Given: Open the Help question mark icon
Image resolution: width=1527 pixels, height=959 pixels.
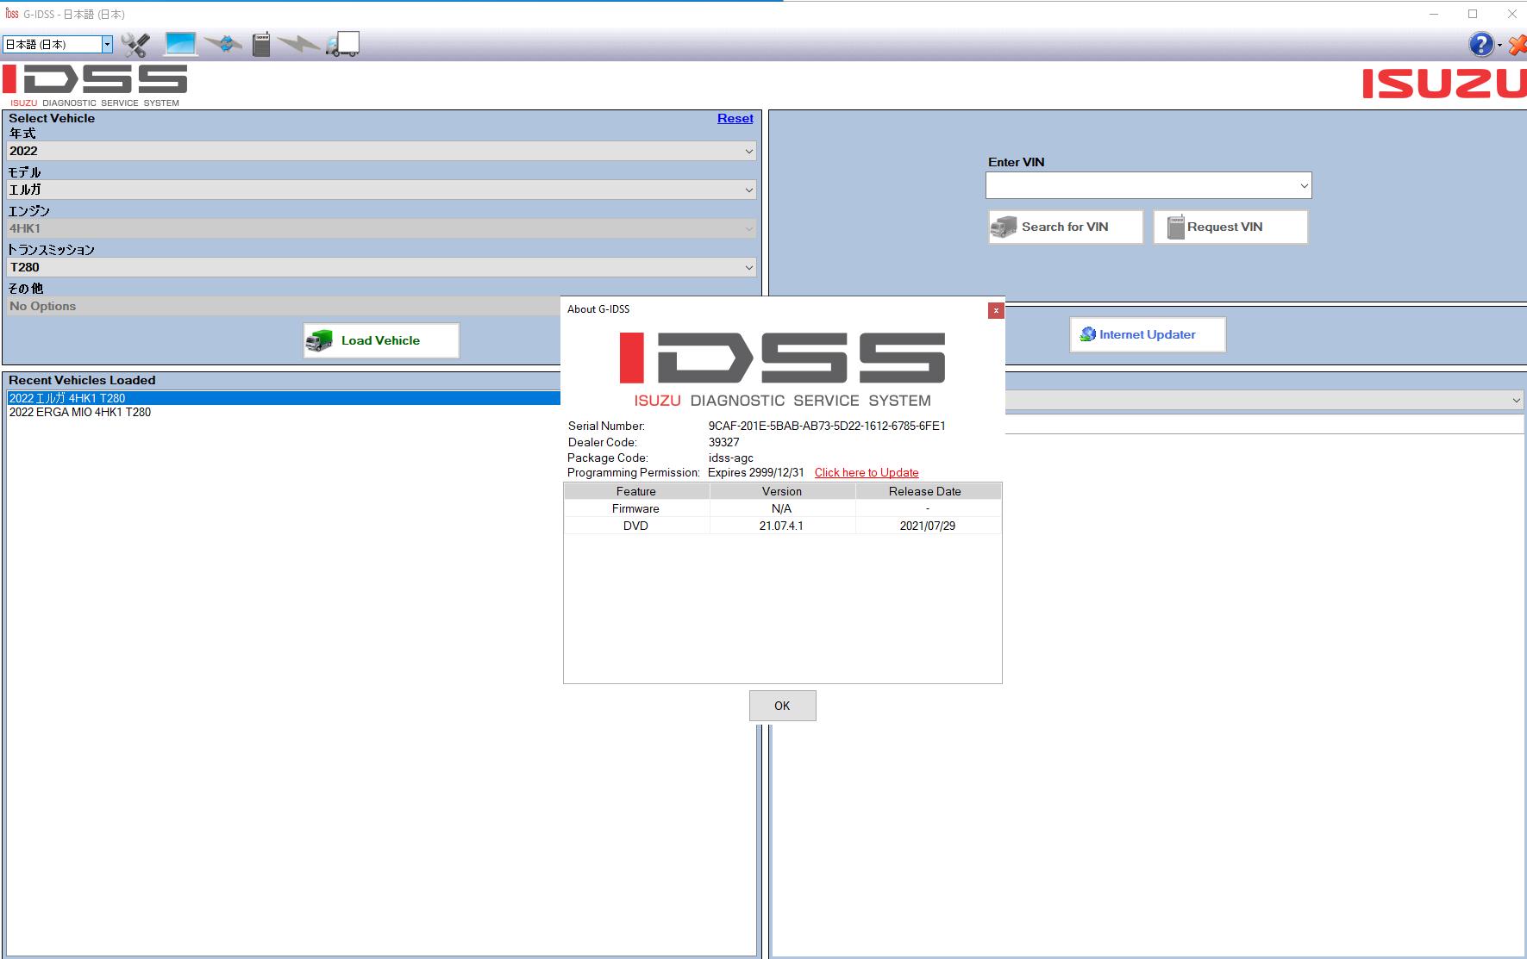Looking at the screenshot, I should point(1480,44).
